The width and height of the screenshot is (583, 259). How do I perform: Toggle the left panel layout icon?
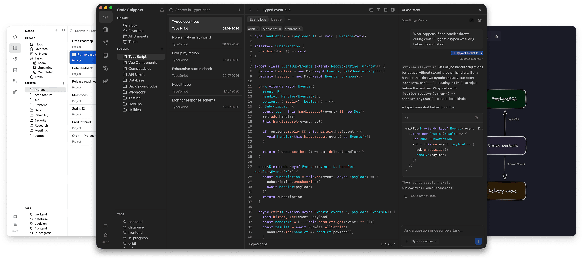point(386,10)
